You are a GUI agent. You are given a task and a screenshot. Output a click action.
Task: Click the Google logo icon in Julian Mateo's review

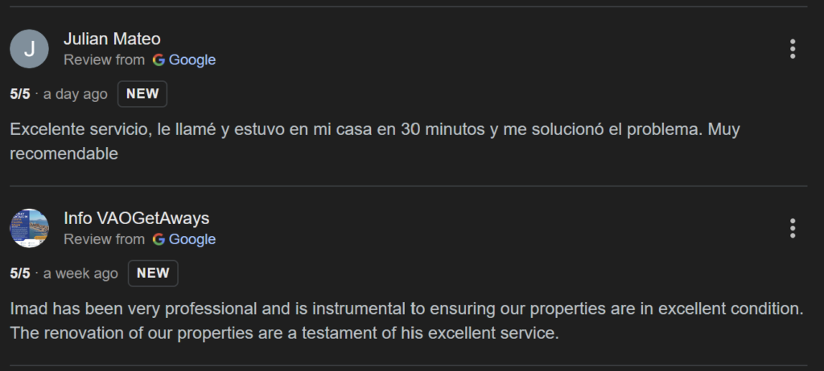159,59
